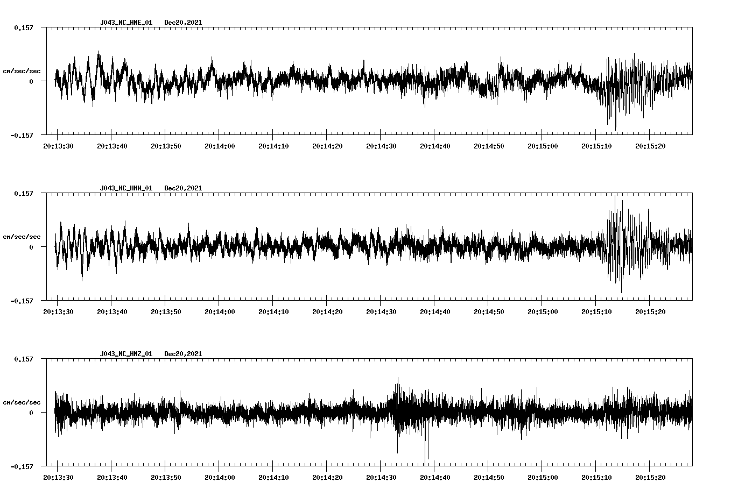Select the zero axis label on HNZ plot
The height and width of the screenshot is (497, 731).
click(x=31, y=413)
